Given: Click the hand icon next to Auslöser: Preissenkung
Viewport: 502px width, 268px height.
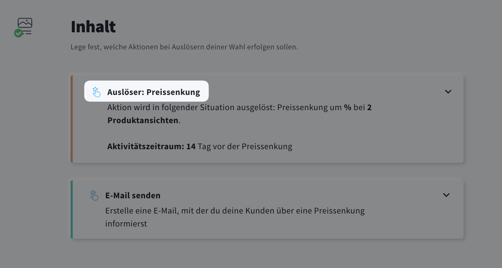Looking at the screenshot, I should pos(96,92).
